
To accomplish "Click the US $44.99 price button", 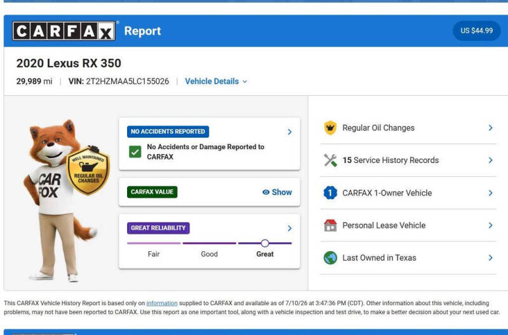I will click(477, 30).
